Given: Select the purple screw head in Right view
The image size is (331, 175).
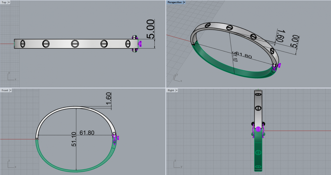Looking at the screenshot, I should pyautogui.click(x=258, y=129).
